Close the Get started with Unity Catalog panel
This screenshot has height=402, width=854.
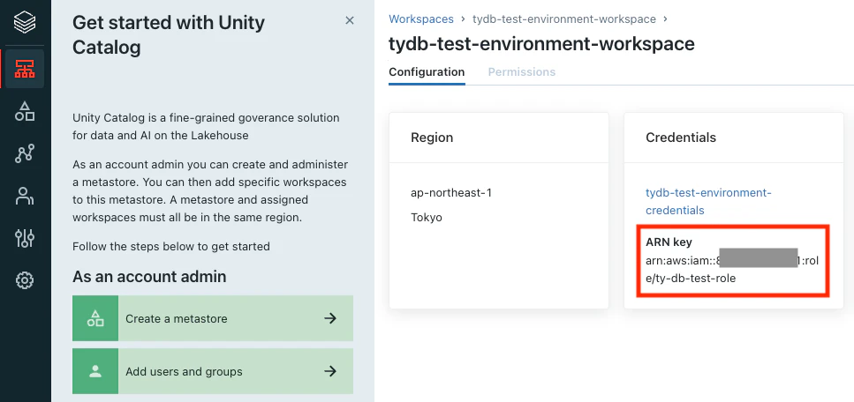(x=350, y=20)
